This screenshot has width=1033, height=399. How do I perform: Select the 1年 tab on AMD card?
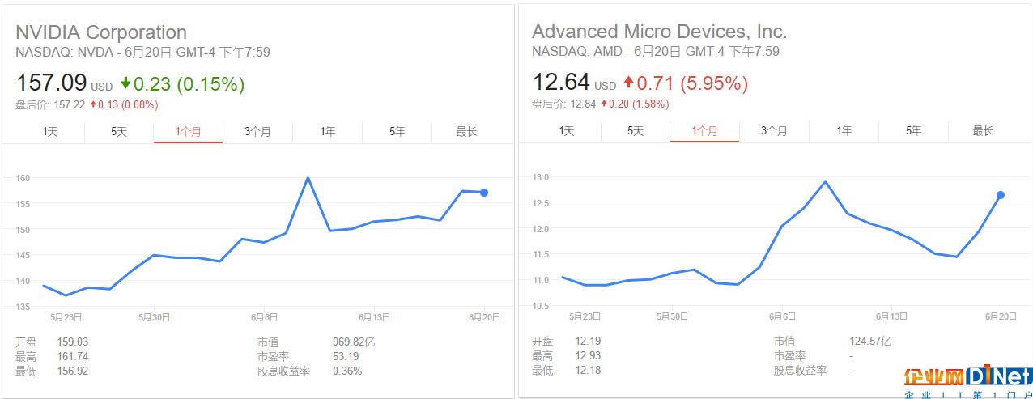coord(844,131)
